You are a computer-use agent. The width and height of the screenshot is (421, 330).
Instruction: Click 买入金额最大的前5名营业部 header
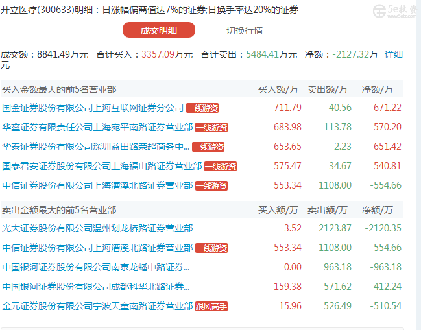coord(59,89)
